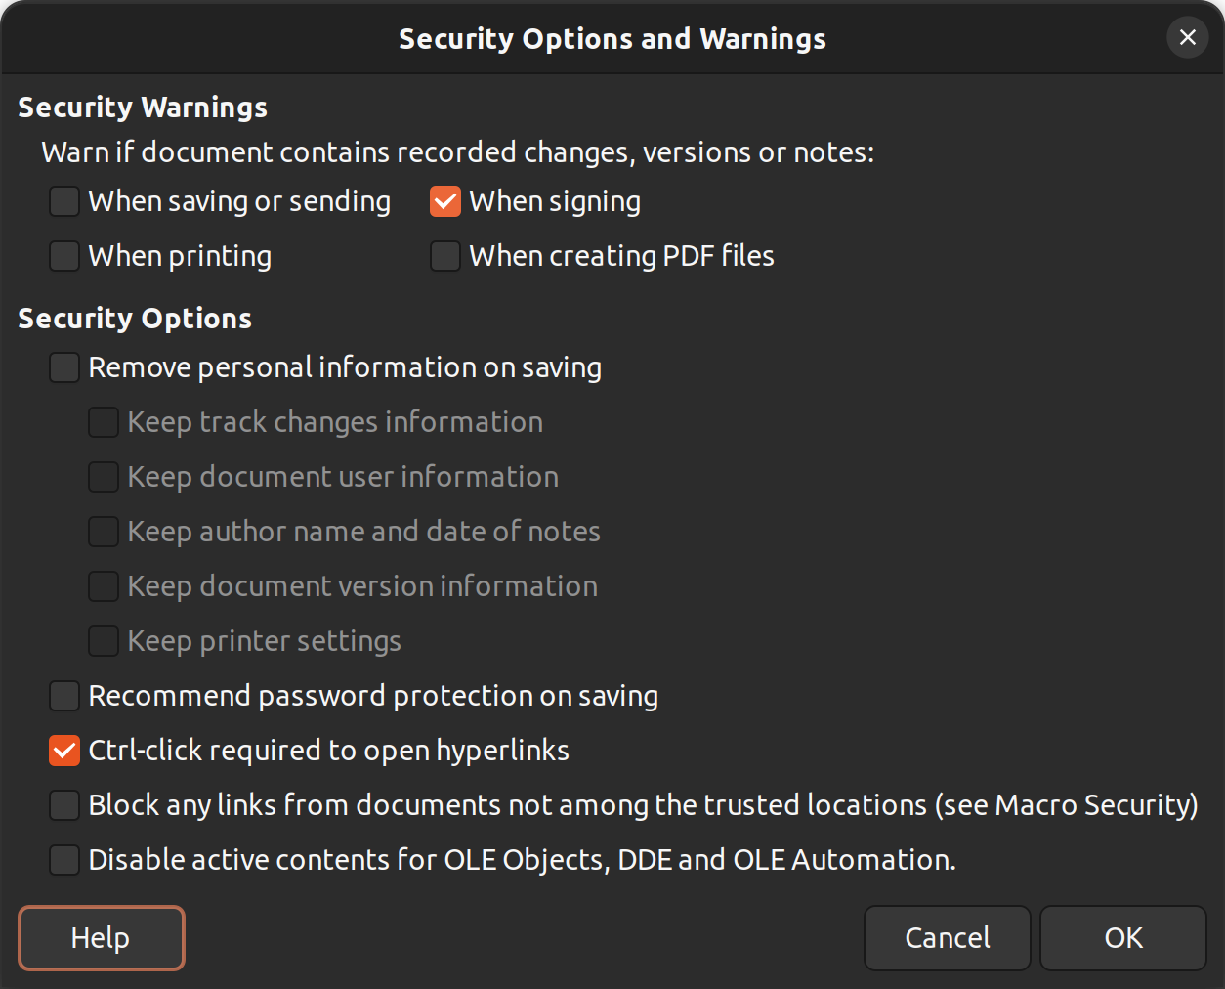
Task: Enable Recommend password protection on saving
Action: [64, 696]
